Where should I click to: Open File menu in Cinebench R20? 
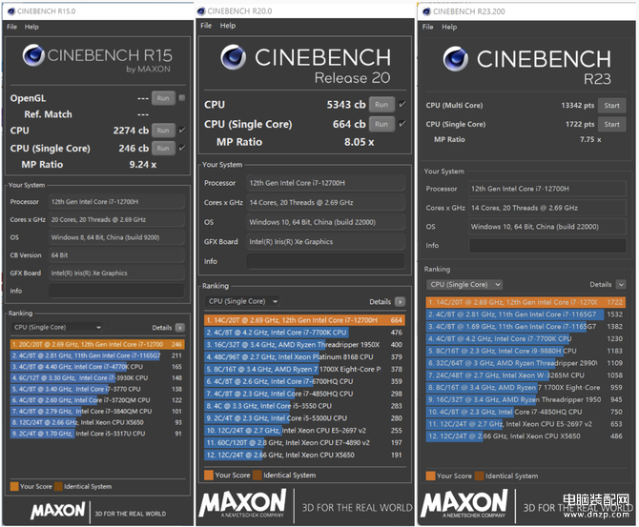coord(206,25)
